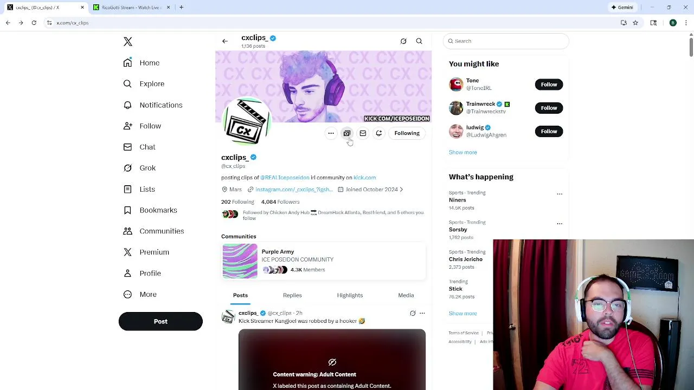Open the Grok icon in the profile header
Screen dimensions: 694x390
pos(403,41)
